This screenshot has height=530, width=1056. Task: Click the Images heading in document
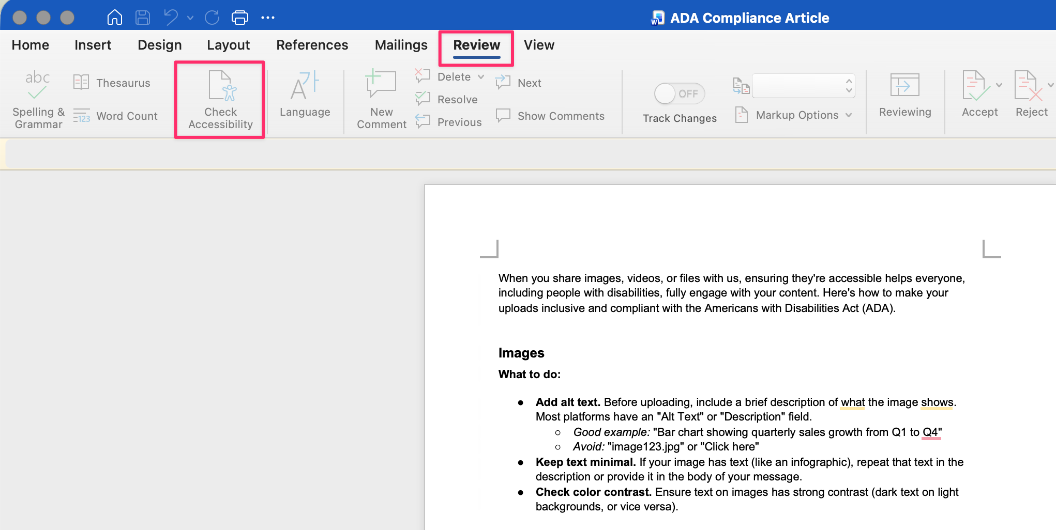tap(521, 353)
